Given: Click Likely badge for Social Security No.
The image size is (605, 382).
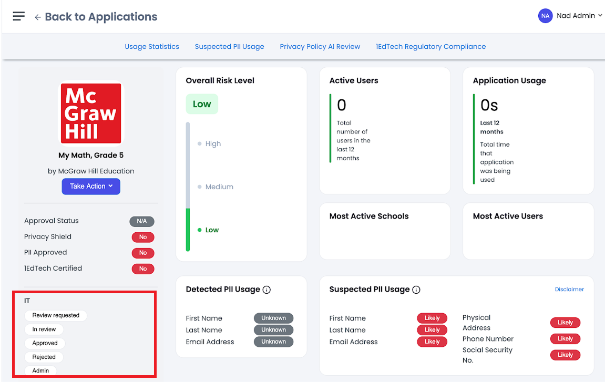Looking at the screenshot, I should pyautogui.click(x=565, y=355).
